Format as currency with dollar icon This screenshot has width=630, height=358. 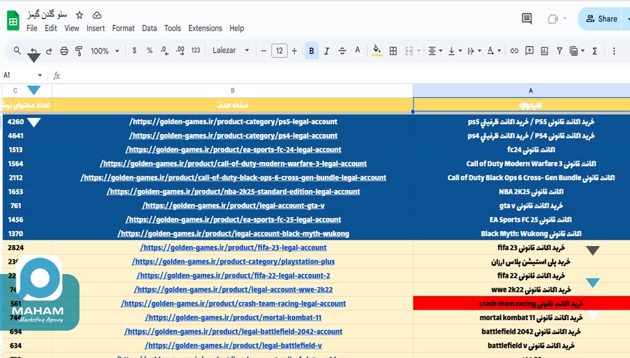134,51
